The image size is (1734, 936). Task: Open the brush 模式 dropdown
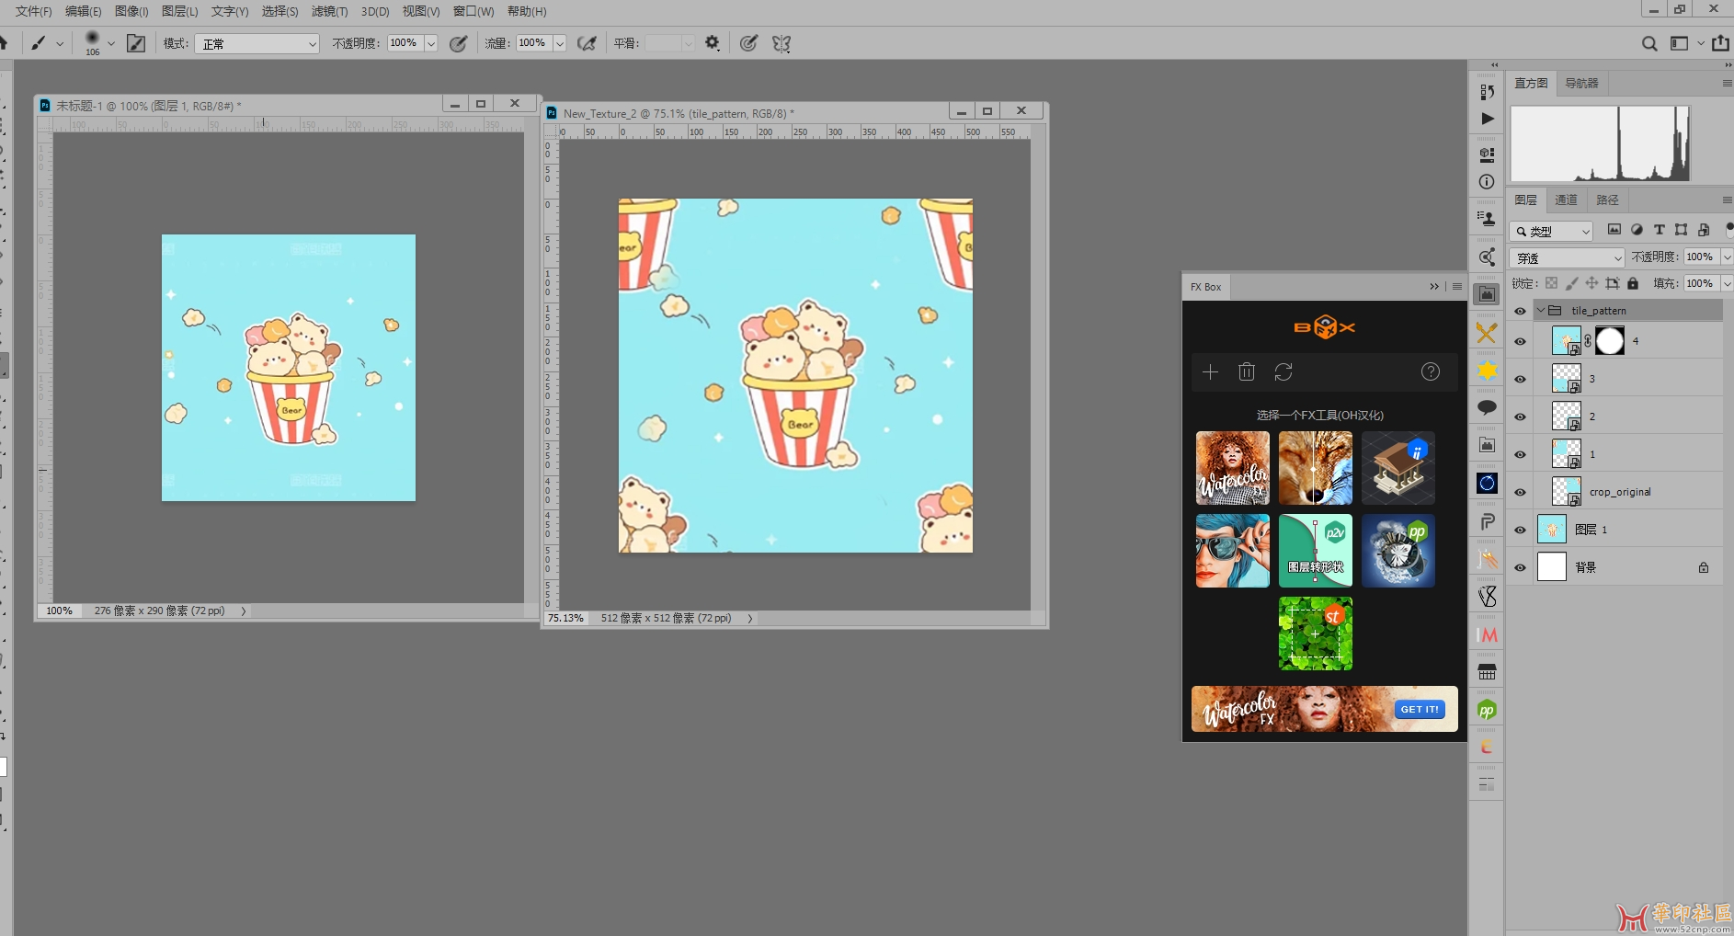pos(257,43)
